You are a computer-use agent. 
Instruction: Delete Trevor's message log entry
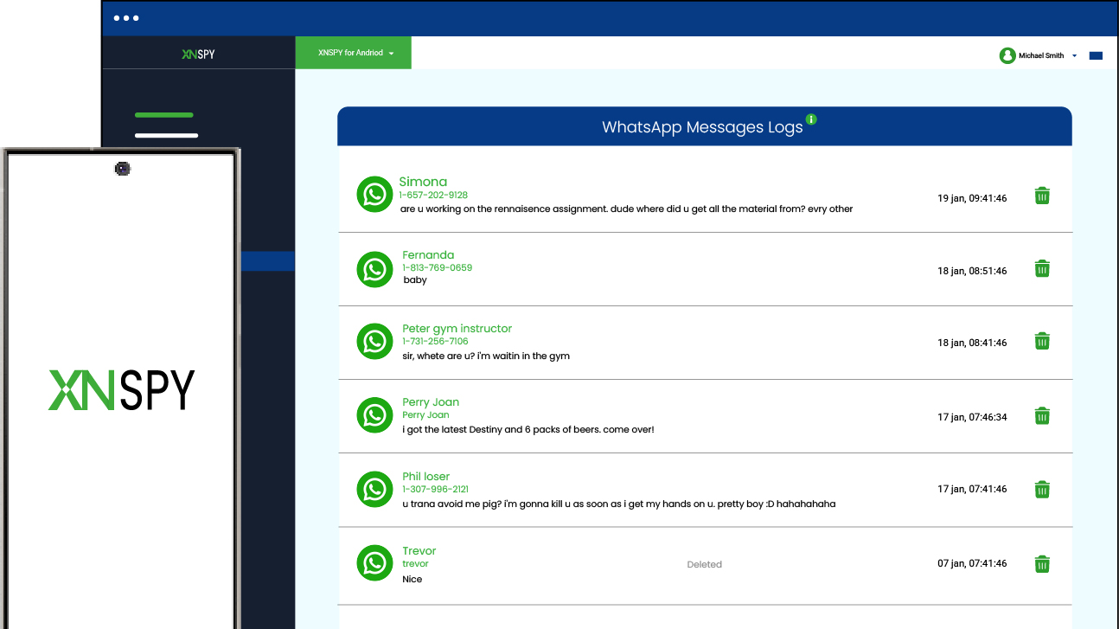(1043, 564)
